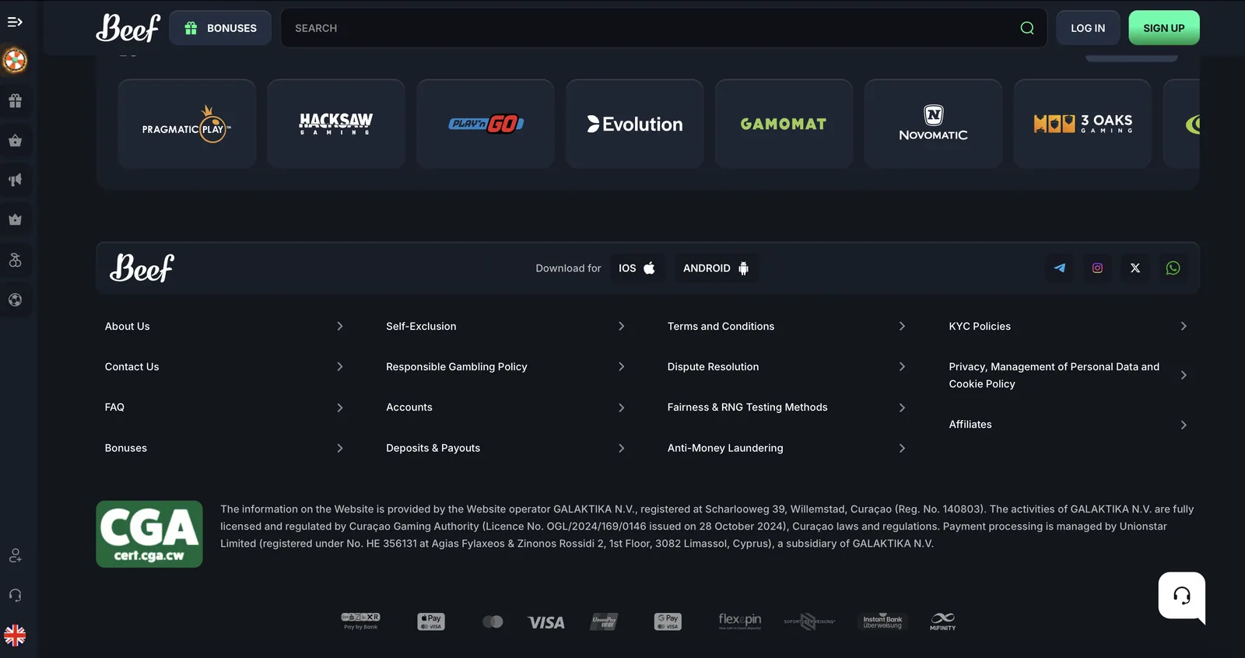Open the Responsible Gambling Policy link
1245x658 pixels.
457,367
